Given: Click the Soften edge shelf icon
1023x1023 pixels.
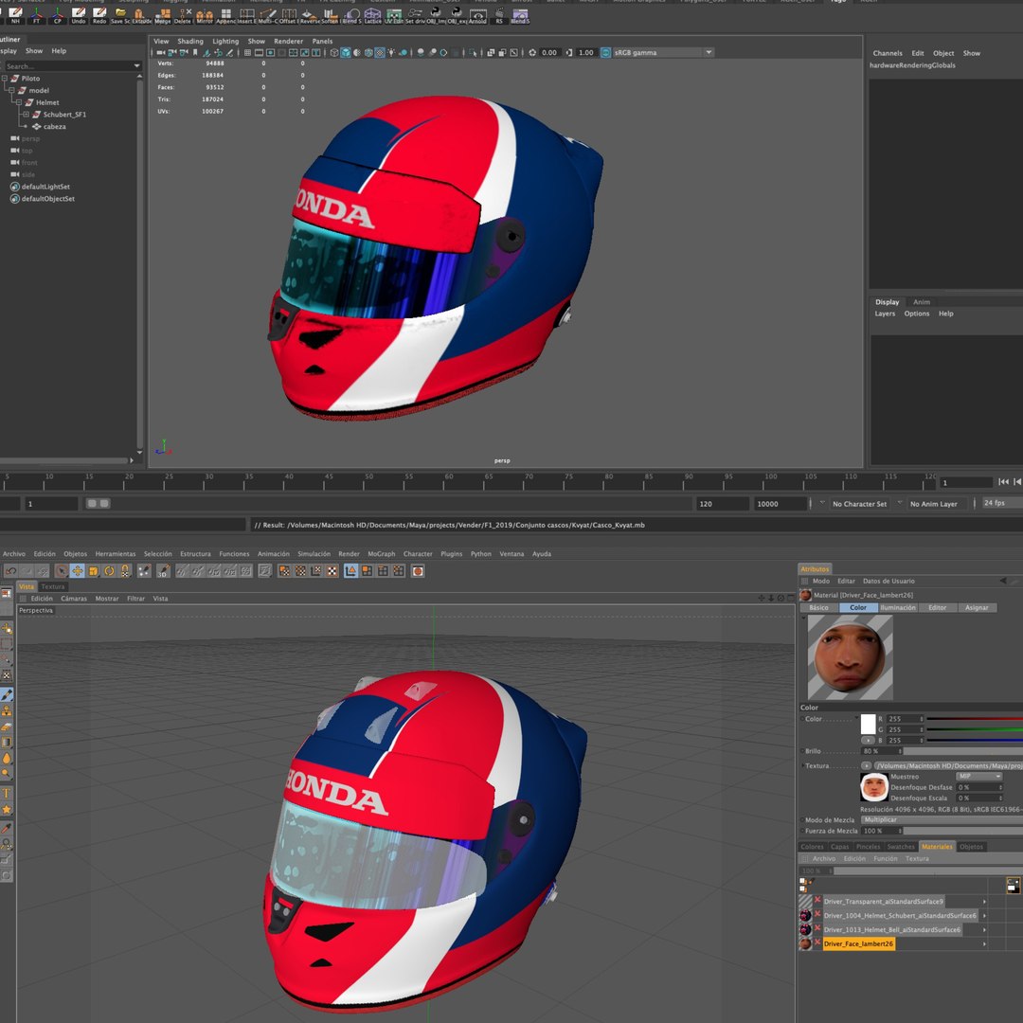Looking at the screenshot, I should pos(331,16).
